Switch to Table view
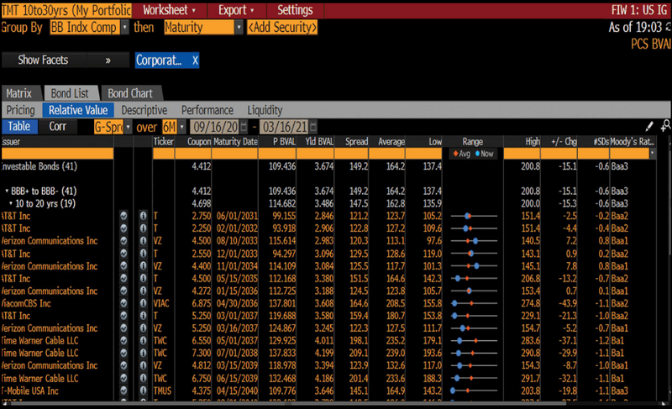672x409 pixels. (19, 126)
